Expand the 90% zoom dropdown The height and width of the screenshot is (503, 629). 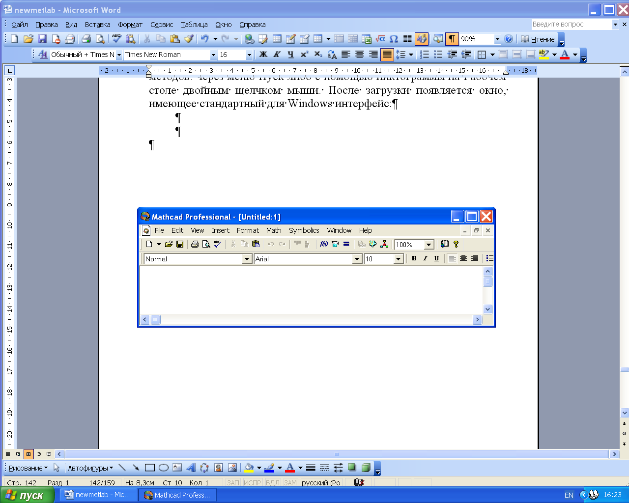497,39
